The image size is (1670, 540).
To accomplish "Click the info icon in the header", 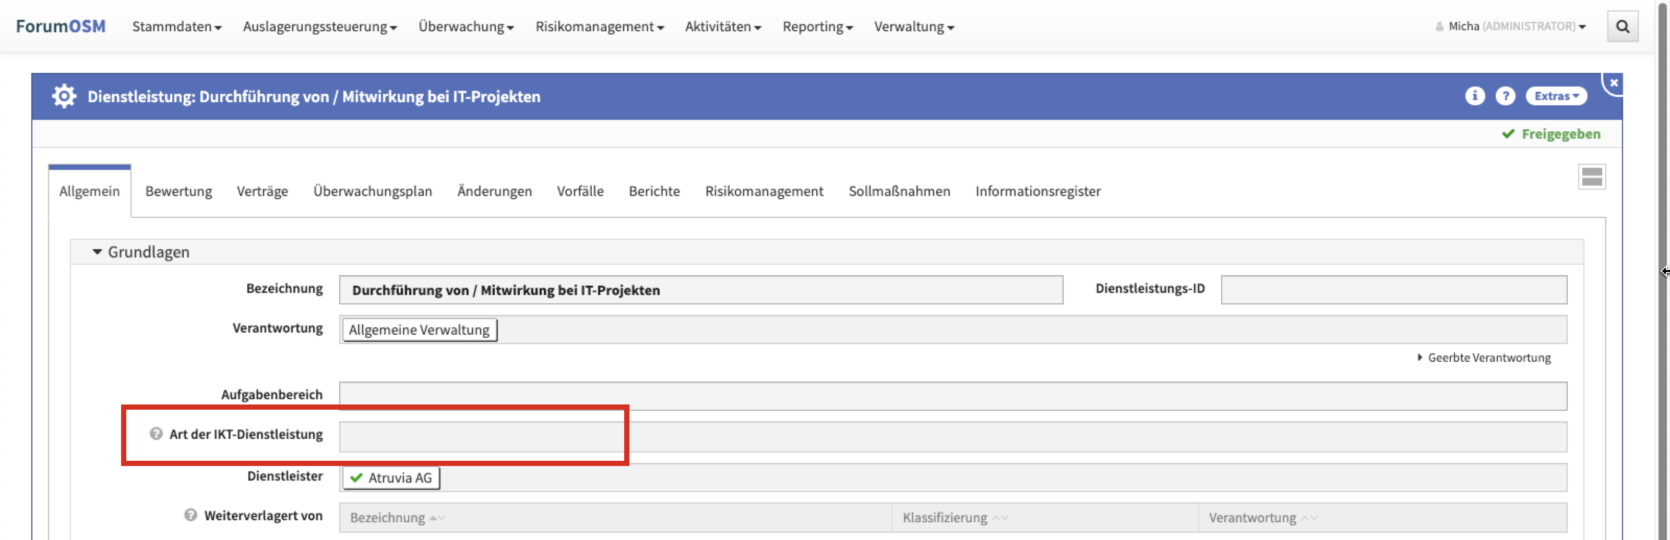I will (1475, 96).
